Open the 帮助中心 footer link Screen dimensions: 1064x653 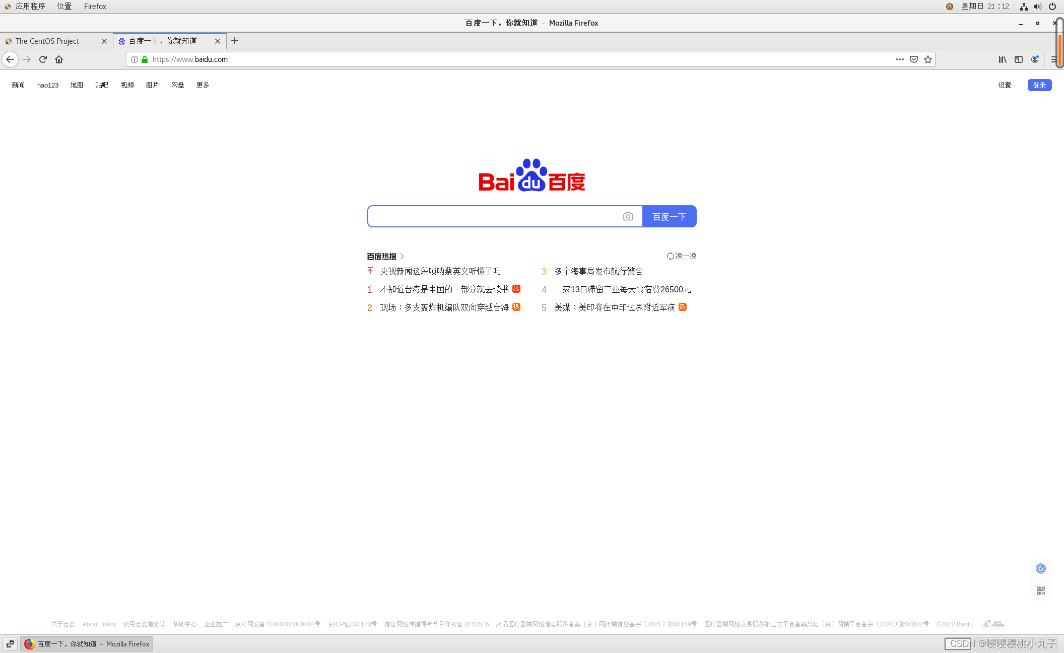click(x=185, y=624)
